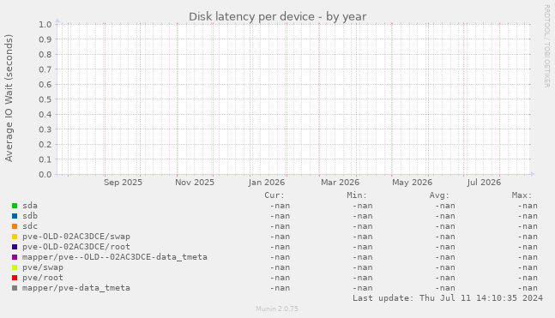The image size is (555, 318).
Task: Select the sdb legend label
Action: [x=30, y=216]
